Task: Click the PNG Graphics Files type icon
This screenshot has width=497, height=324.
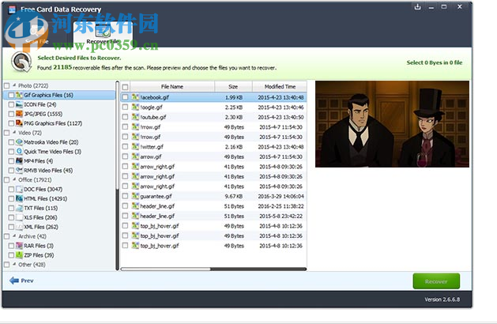Action: pos(19,123)
